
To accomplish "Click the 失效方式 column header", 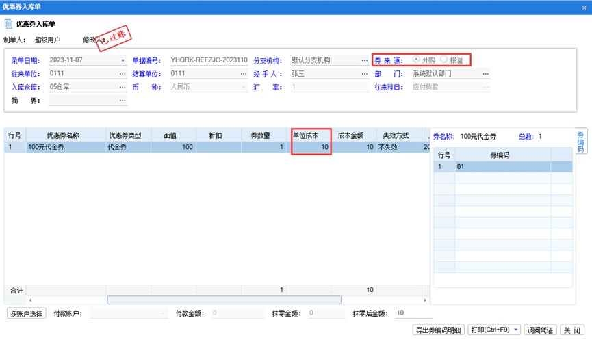I will [400, 135].
